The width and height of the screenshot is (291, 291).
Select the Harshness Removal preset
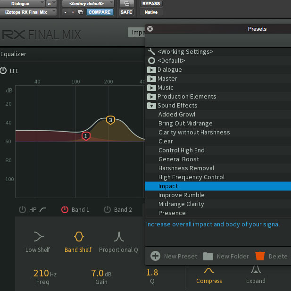tap(218, 168)
